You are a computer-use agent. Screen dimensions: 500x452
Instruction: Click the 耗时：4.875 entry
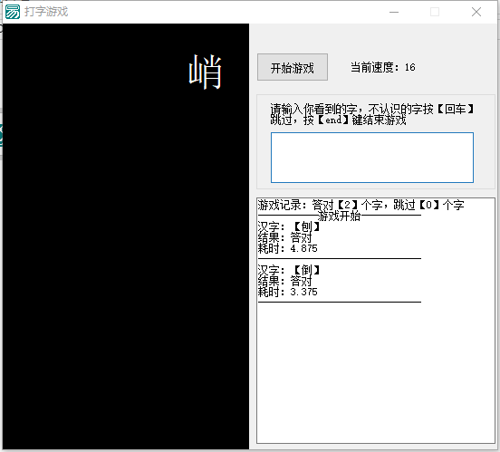point(288,248)
